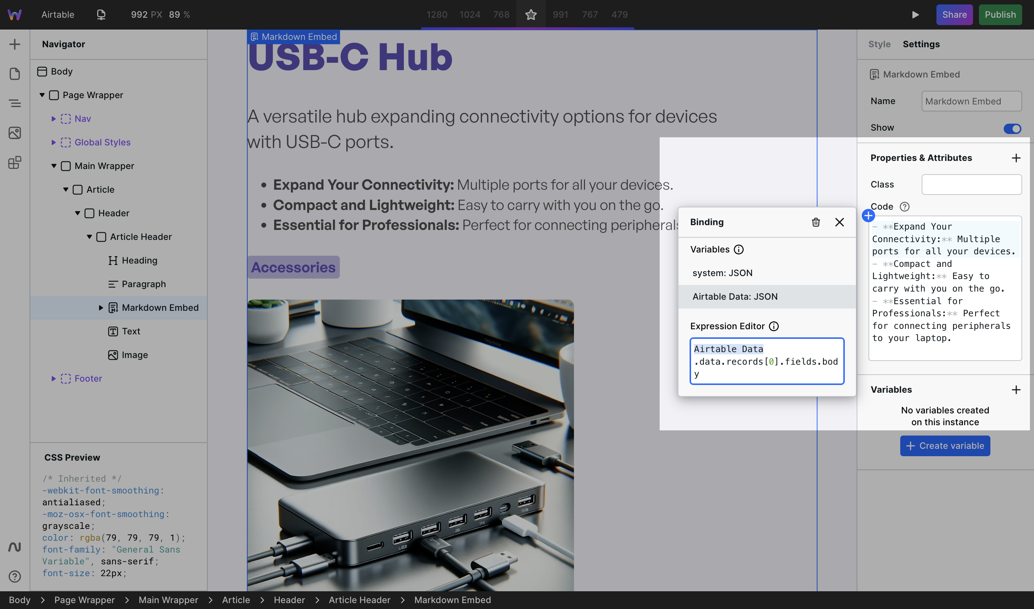Select the 768 breakpoint tab
This screenshot has width=1034, height=609.
point(501,15)
